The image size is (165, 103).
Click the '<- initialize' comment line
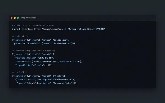coord(20,36)
